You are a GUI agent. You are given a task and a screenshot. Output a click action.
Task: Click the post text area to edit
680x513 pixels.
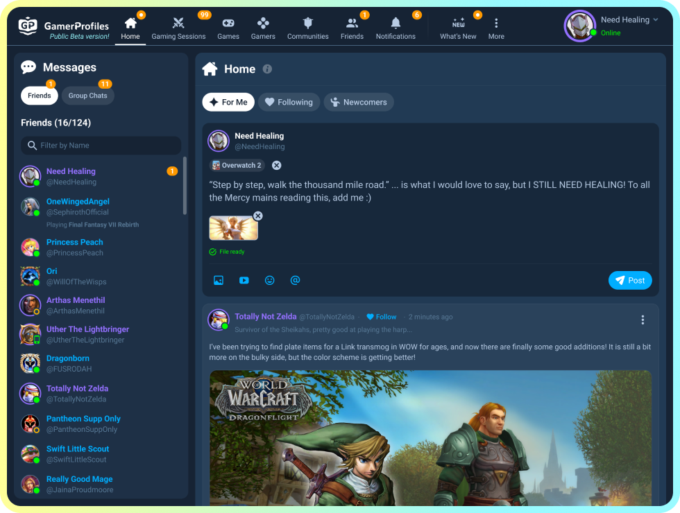point(430,191)
